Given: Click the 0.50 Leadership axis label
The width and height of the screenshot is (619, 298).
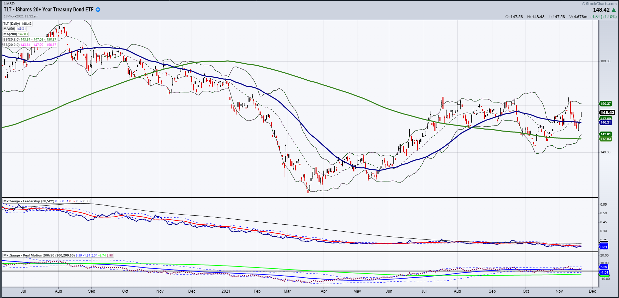Looking at the screenshot, I should coord(603,213).
